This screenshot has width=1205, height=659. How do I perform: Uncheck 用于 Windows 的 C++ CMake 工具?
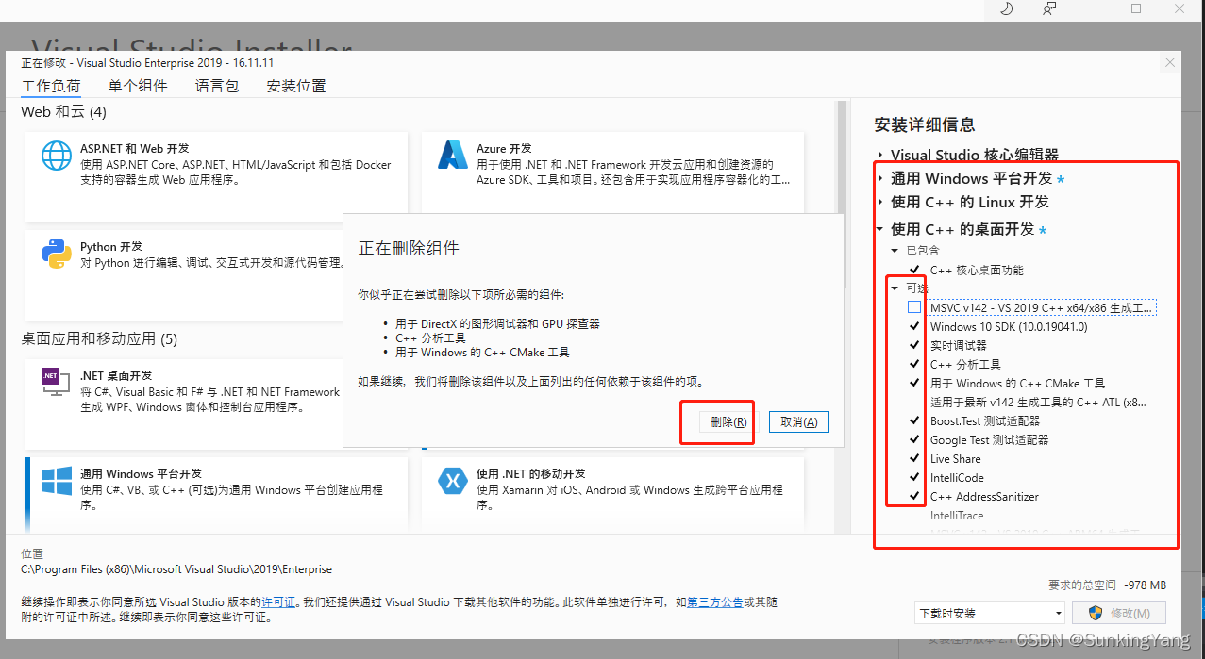click(914, 383)
